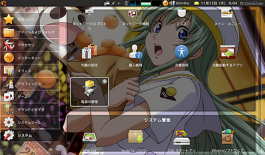Open the 11月12日 (木) 6:04 clock
Image resolution: width=265 pixels, height=155 pixels.
219,3
